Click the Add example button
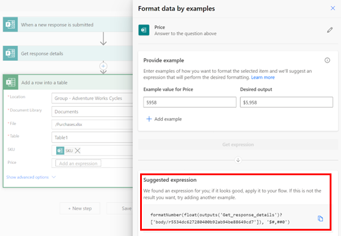Viewport: 341px width, 236px height. pos(164,119)
